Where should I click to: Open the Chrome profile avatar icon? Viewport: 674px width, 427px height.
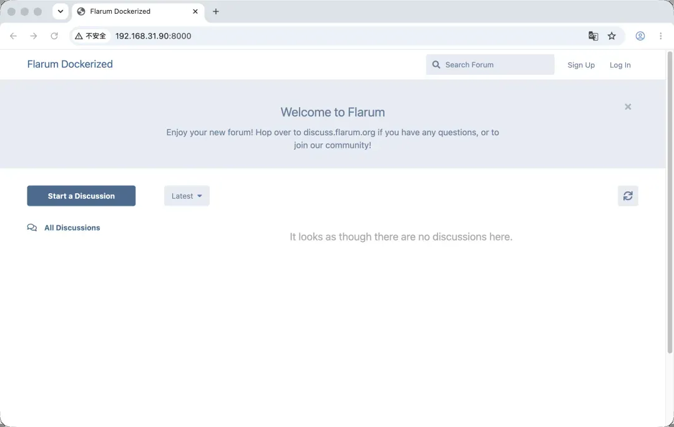pos(640,36)
